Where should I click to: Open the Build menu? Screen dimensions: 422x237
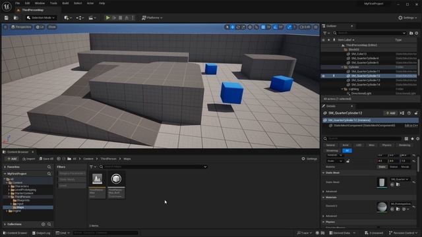tap(65, 3)
